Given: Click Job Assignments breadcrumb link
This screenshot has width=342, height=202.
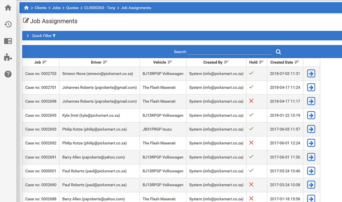Looking at the screenshot, I should point(136,8).
